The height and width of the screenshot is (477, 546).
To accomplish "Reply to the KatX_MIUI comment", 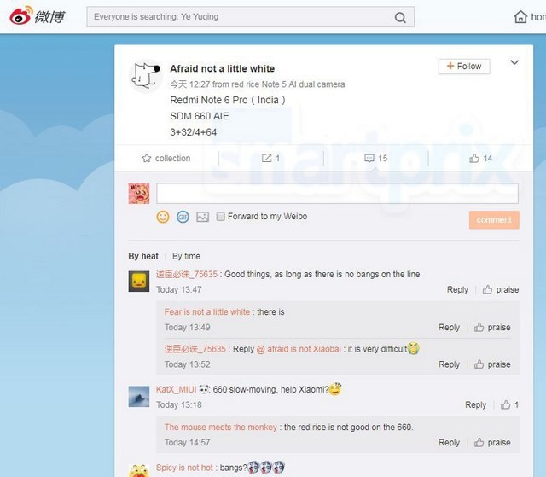I will click(x=475, y=405).
